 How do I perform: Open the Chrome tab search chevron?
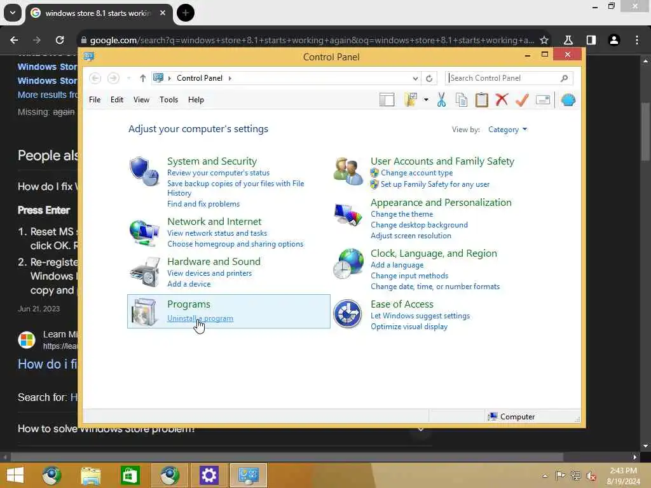[x=13, y=13]
